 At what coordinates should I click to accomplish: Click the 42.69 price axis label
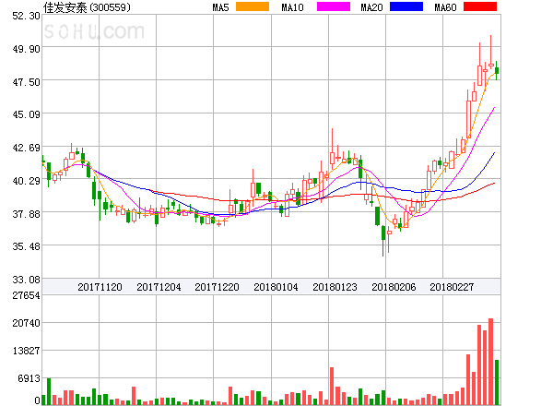click(26, 148)
